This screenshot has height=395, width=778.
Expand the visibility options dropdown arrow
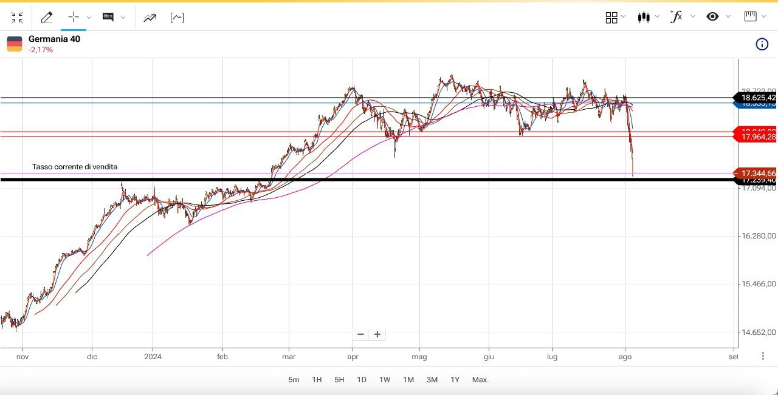pos(728,17)
